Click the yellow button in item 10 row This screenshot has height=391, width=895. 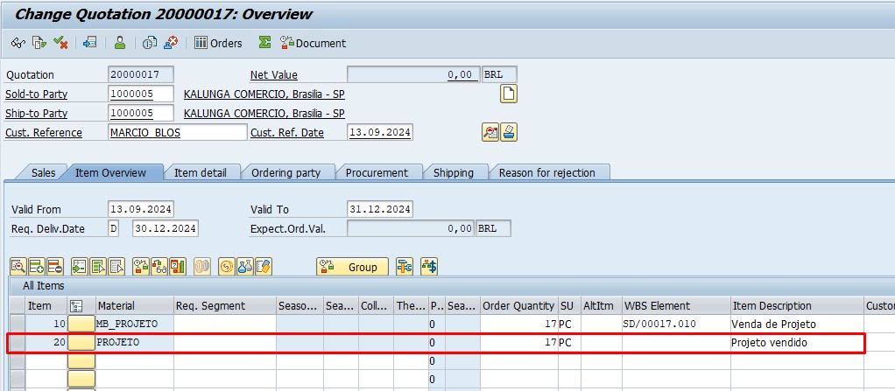[81, 324]
